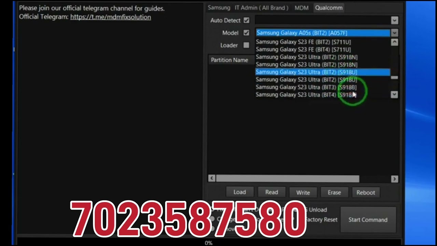Expand the Auto Detect dropdown arrow

pyautogui.click(x=395, y=20)
